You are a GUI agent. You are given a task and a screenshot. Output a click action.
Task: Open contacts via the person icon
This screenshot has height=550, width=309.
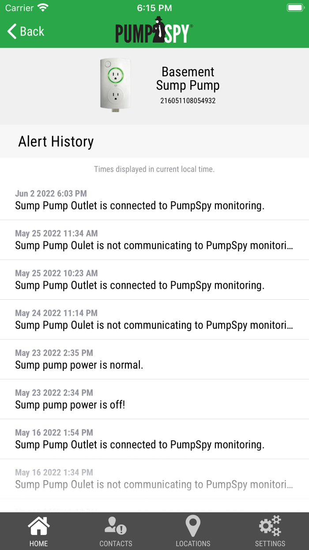click(116, 526)
